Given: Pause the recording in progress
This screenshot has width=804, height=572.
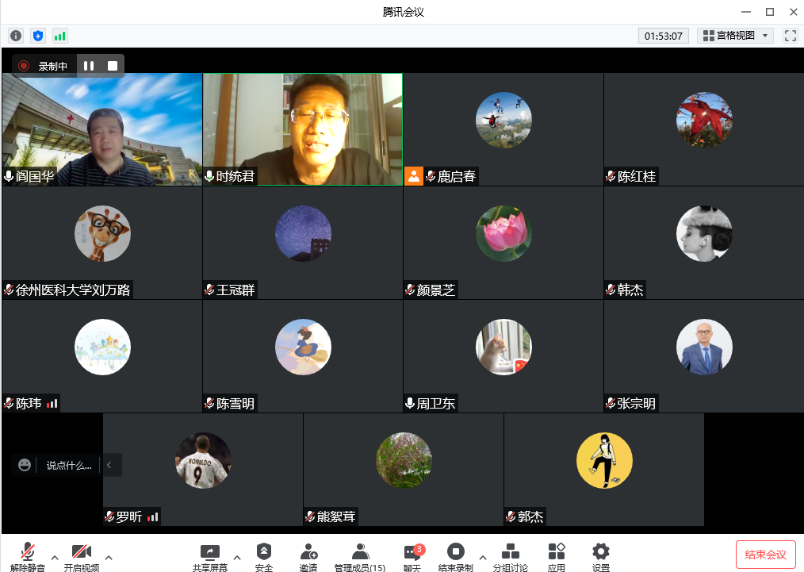Looking at the screenshot, I should (x=89, y=66).
